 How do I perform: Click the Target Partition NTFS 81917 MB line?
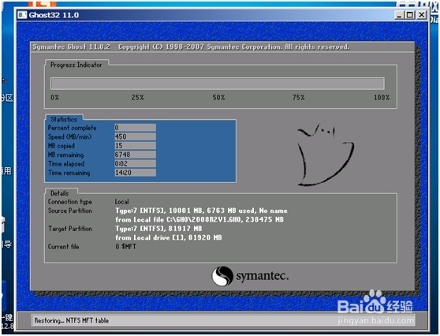click(x=158, y=229)
